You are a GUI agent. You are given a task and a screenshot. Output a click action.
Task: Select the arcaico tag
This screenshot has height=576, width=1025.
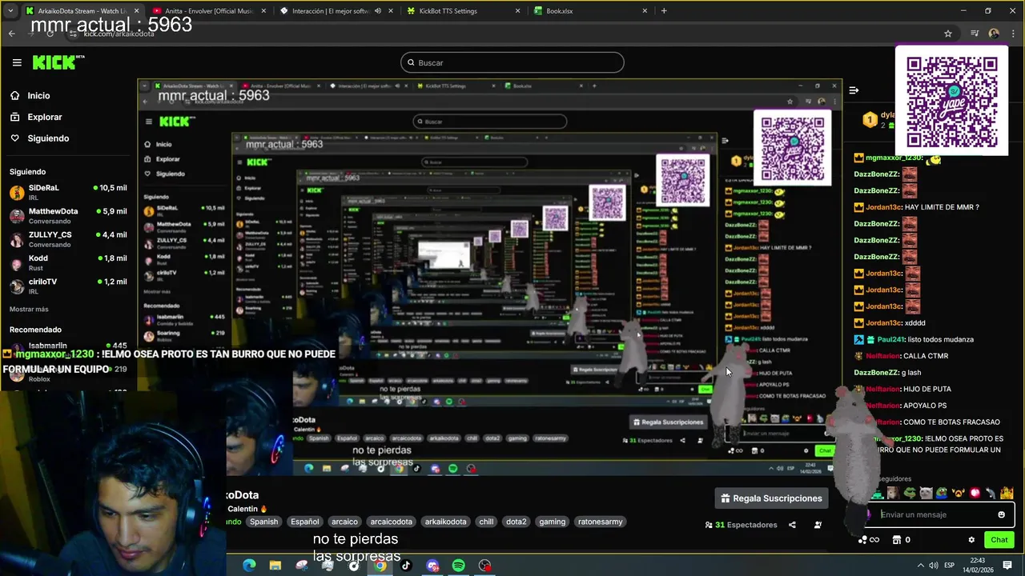coord(344,522)
